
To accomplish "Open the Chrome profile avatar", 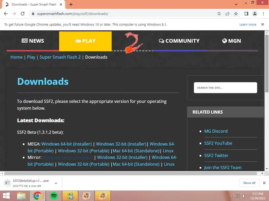I will [x=255, y=14].
